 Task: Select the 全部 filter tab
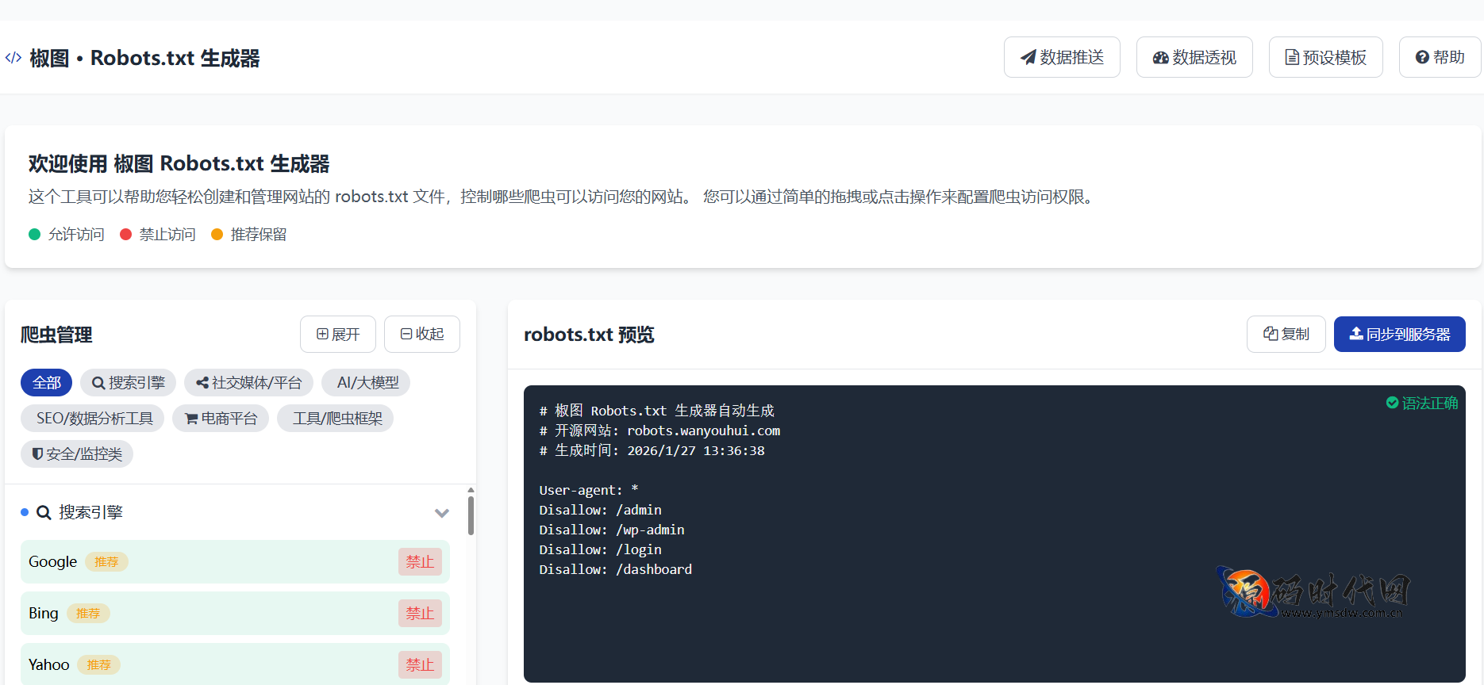point(46,383)
